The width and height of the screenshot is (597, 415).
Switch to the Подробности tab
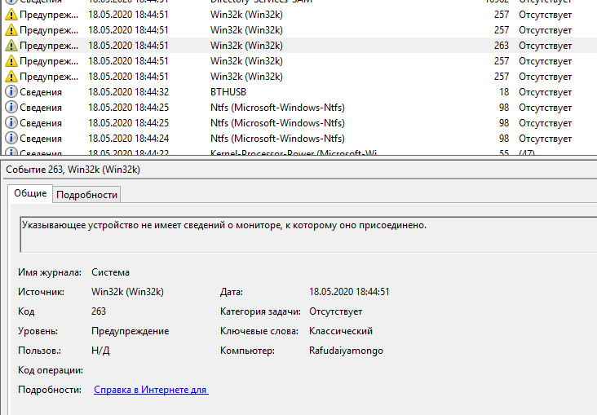point(87,194)
